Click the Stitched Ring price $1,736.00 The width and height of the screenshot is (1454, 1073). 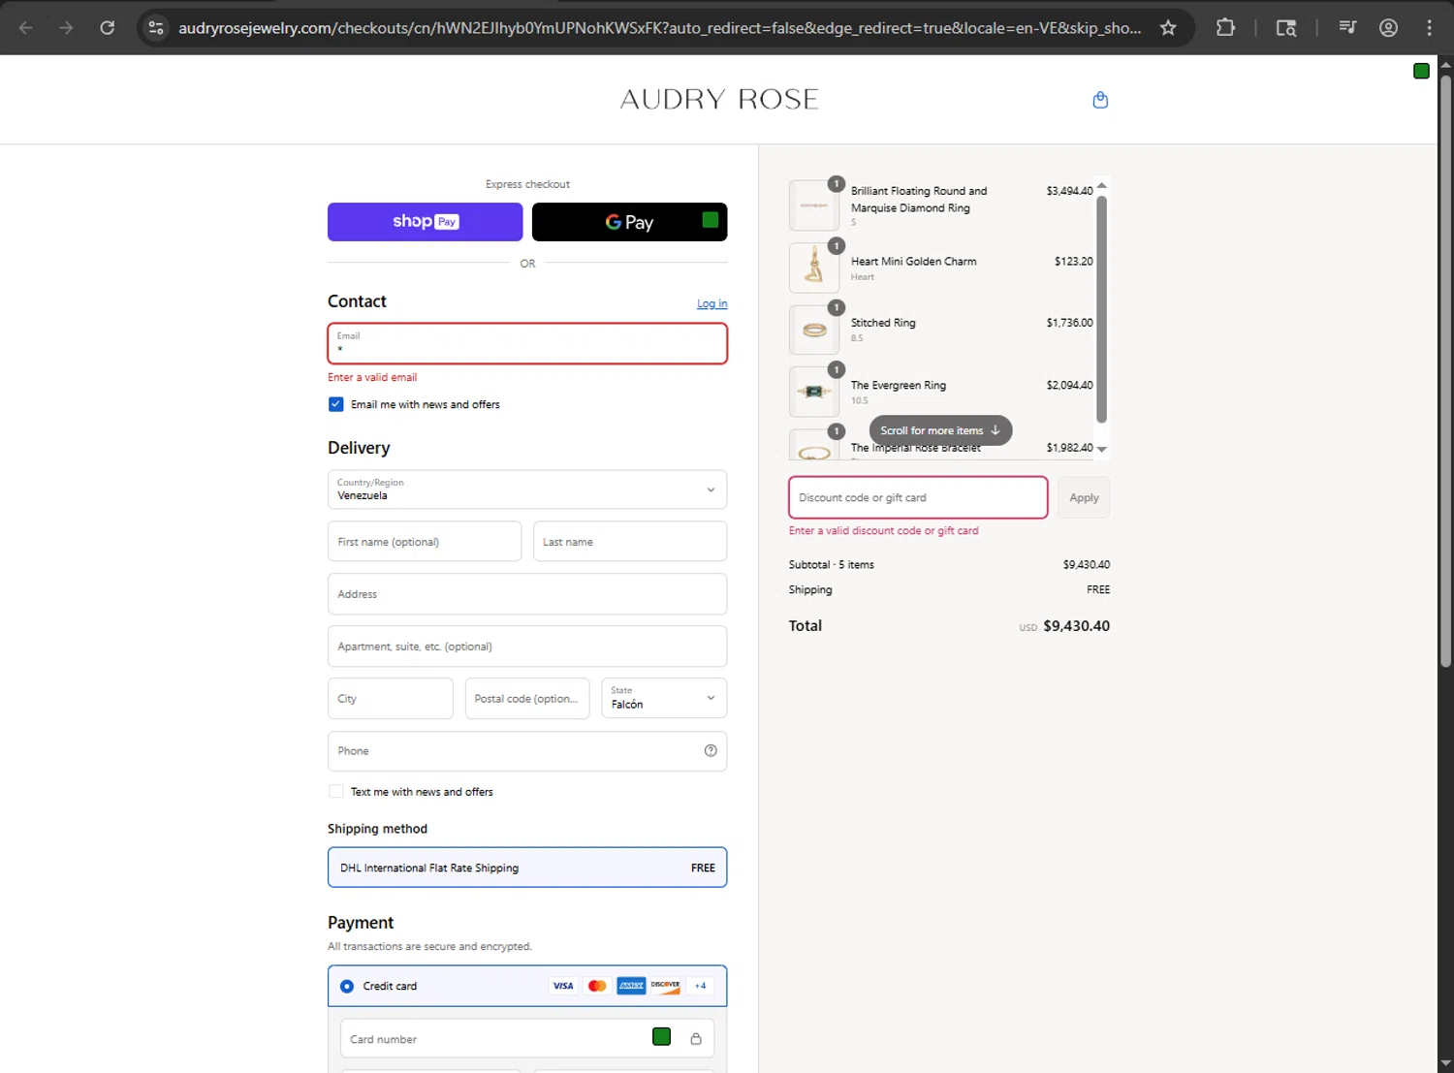click(1069, 323)
